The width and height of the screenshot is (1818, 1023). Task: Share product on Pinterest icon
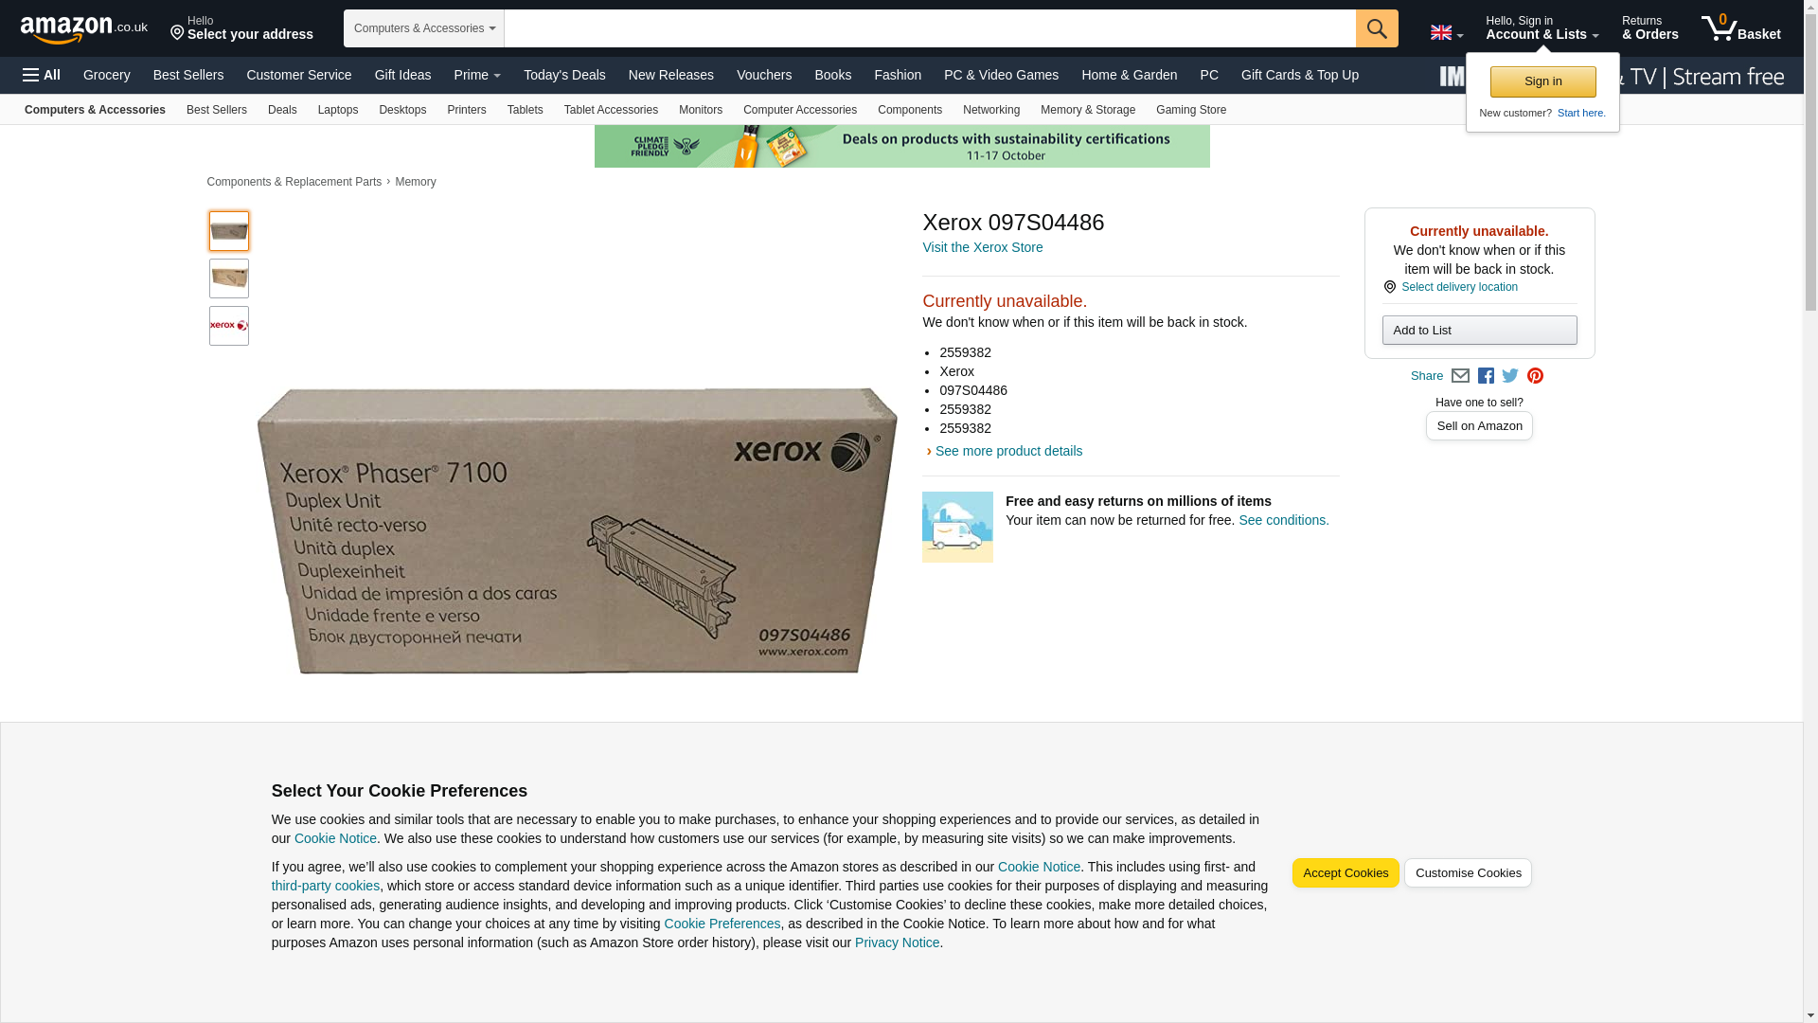(x=1535, y=376)
